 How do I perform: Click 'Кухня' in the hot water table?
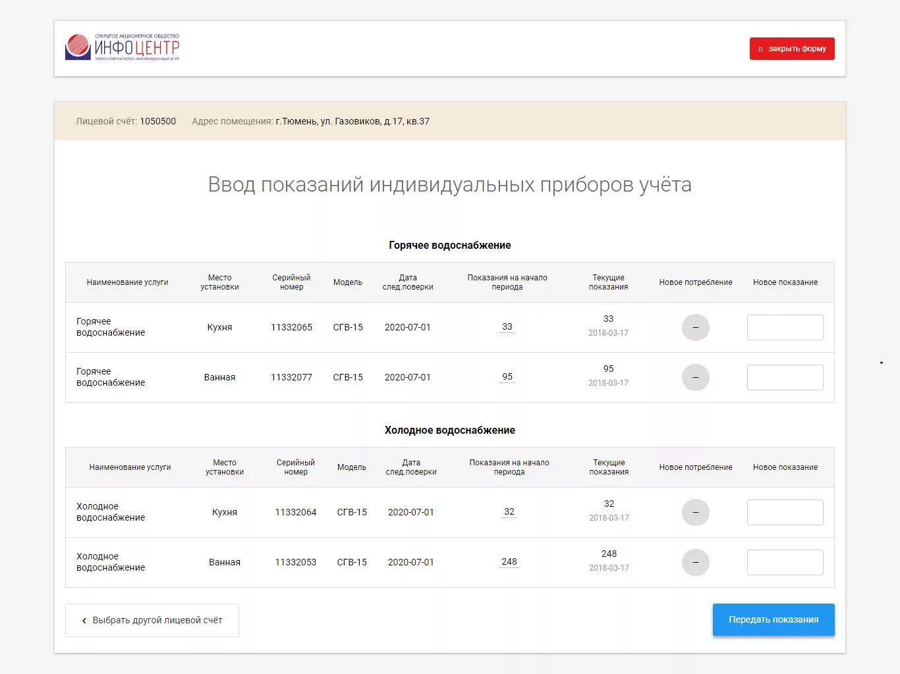click(219, 327)
